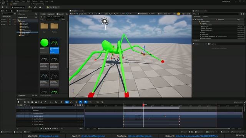Switch to the Output Log tab beside Details
The image size is (246, 138).
pos(213,44)
